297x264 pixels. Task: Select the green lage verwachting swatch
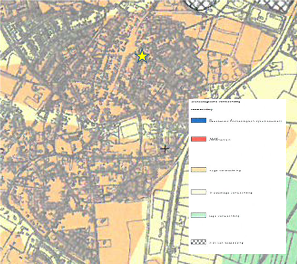198,215
